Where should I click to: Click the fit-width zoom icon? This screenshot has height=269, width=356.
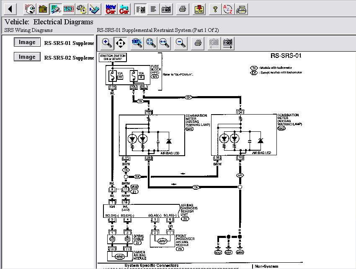(165, 42)
